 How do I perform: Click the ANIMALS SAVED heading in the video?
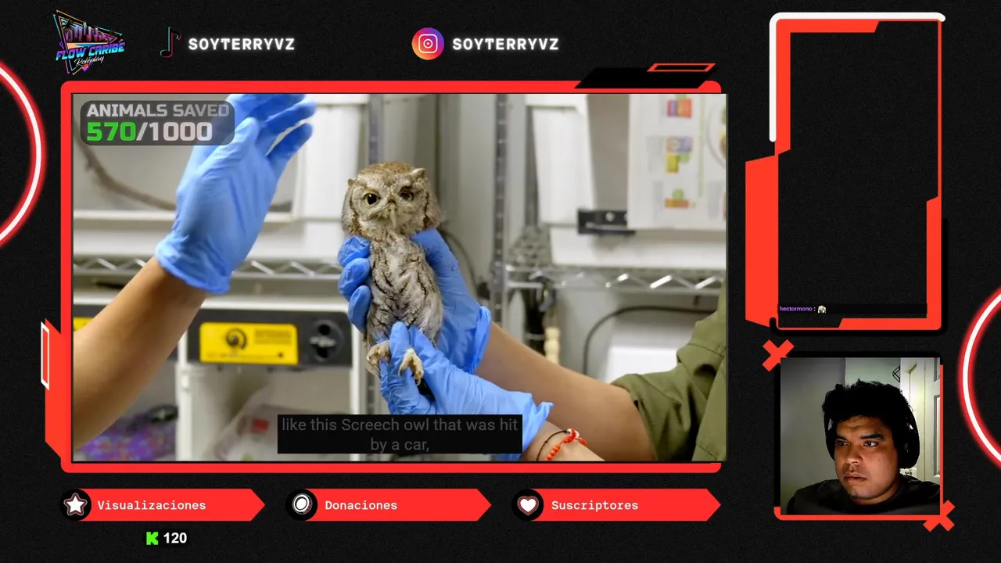click(158, 111)
